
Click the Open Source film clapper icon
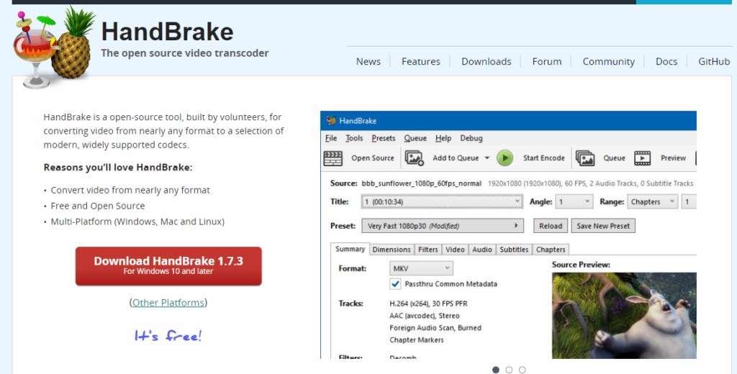tap(333, 158)
